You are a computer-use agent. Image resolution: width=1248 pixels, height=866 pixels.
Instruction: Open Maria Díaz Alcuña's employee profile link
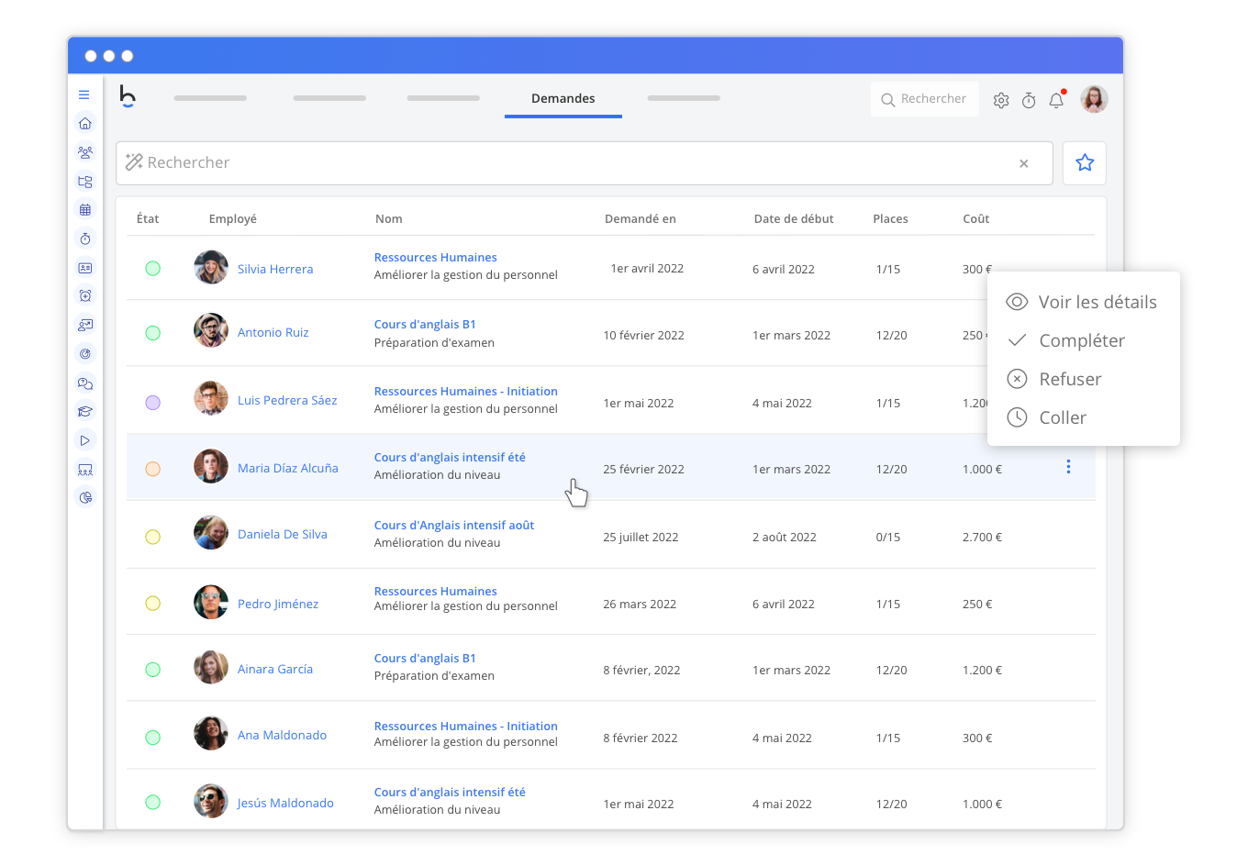point(287,468)
